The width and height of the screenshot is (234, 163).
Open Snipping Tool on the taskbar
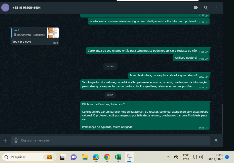(129, 157)
